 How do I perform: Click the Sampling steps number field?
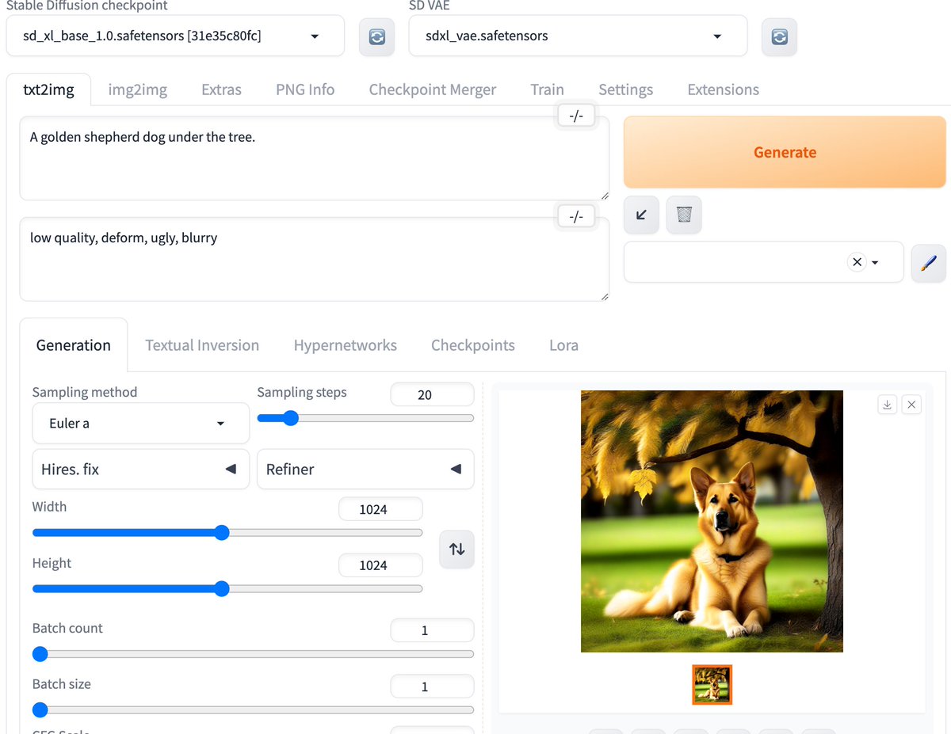click(x=432, y=394)
